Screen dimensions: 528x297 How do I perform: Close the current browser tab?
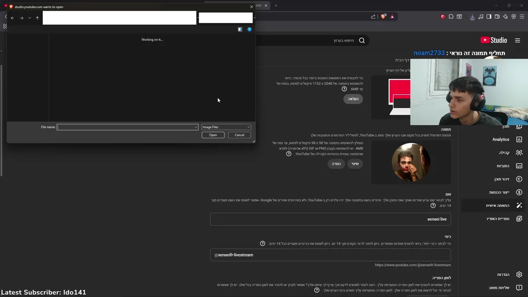[x=266, y=5]
